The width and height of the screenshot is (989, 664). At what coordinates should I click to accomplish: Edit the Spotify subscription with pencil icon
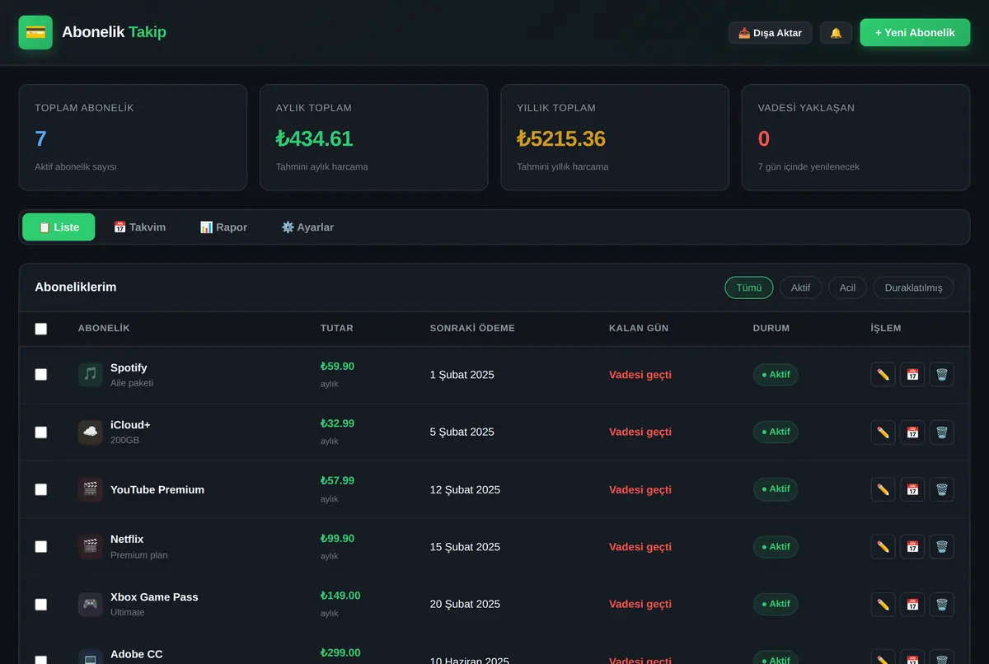coord(884,375)
